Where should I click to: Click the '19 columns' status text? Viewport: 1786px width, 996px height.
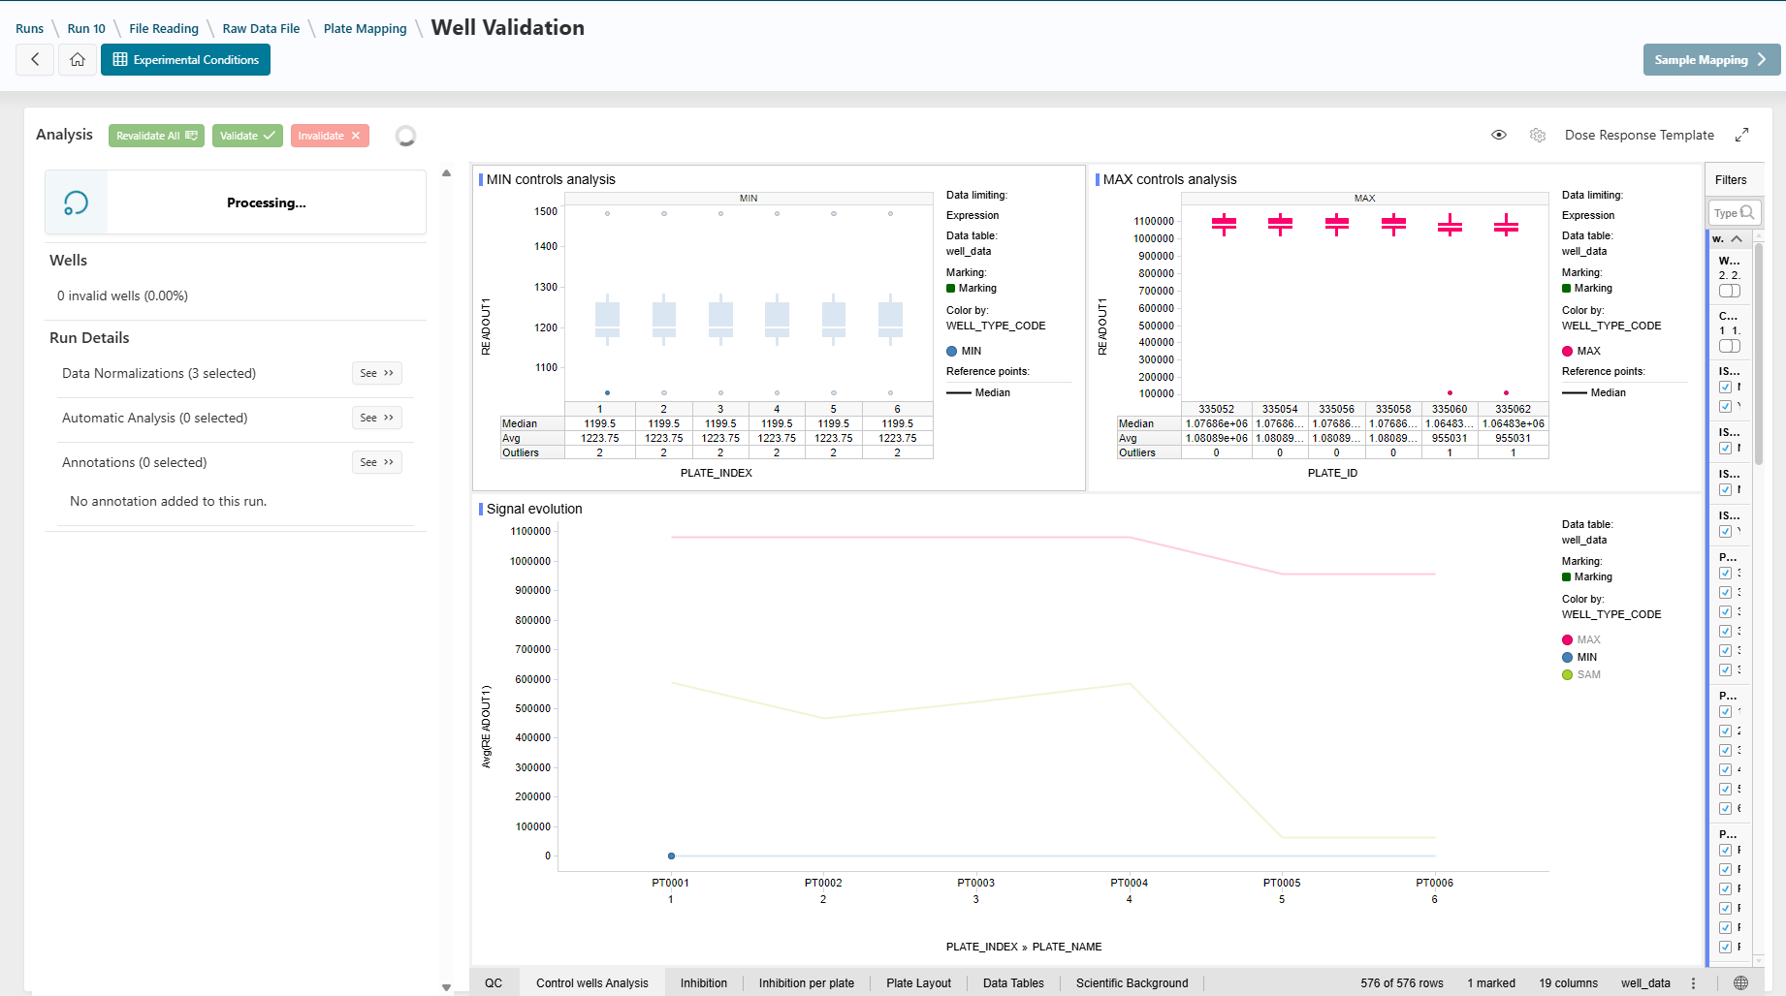(x=1568, y=982)
